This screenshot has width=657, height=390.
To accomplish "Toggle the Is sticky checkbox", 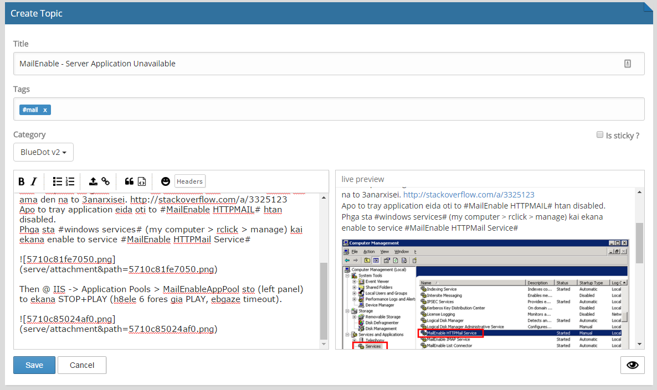I will [x=599, y=135].
